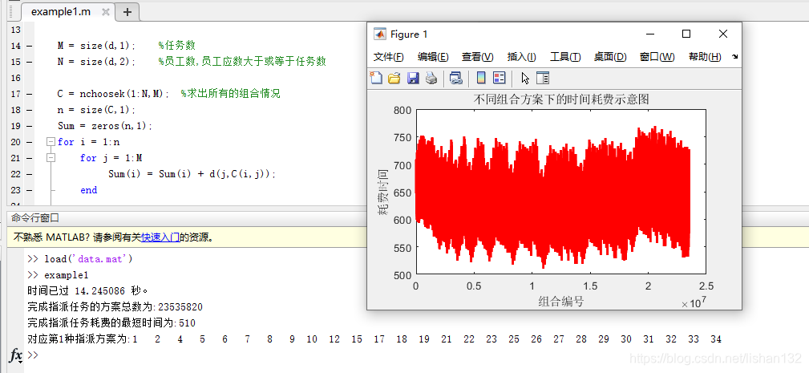Open the Property Inspector icon in Figure 1
Image resolution: width=809 pixels, height=373 pixels.
(543, 78)
